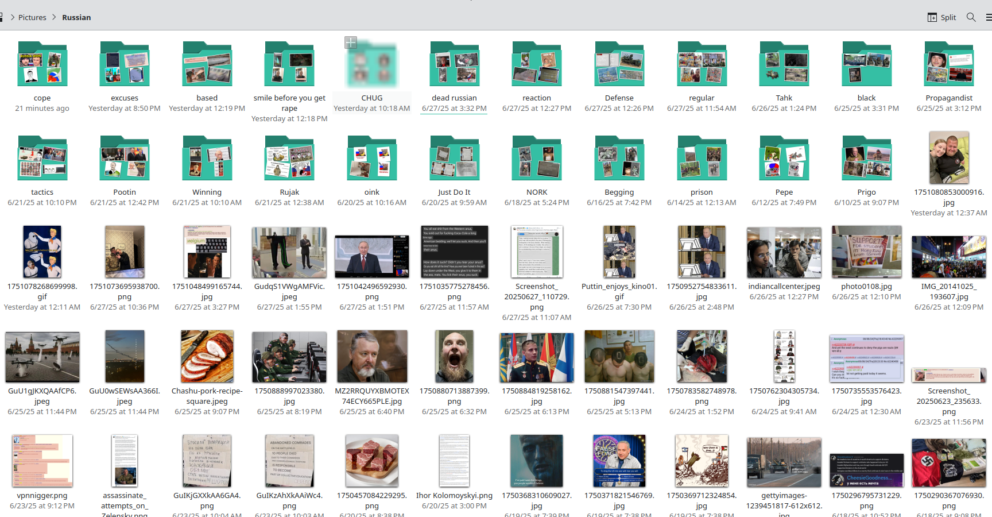Select the Puttin_enjoys_kino01.gif thumbnail
This screenshot has width=992, height=517.
tap(619, 252)
